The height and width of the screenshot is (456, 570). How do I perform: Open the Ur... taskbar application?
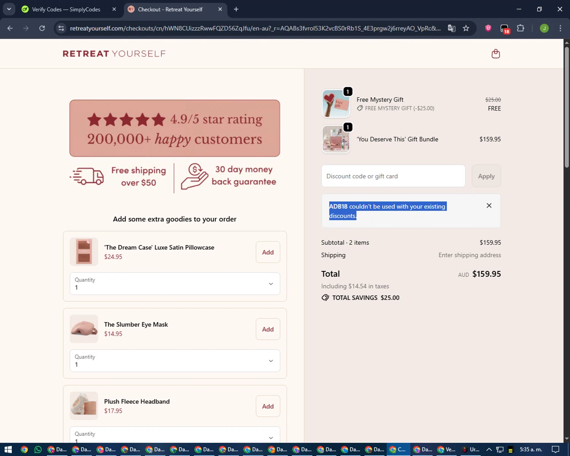[x=470, y=450]
